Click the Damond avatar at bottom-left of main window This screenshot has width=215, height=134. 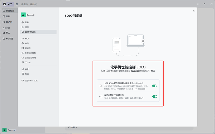(x=5, y=130)
